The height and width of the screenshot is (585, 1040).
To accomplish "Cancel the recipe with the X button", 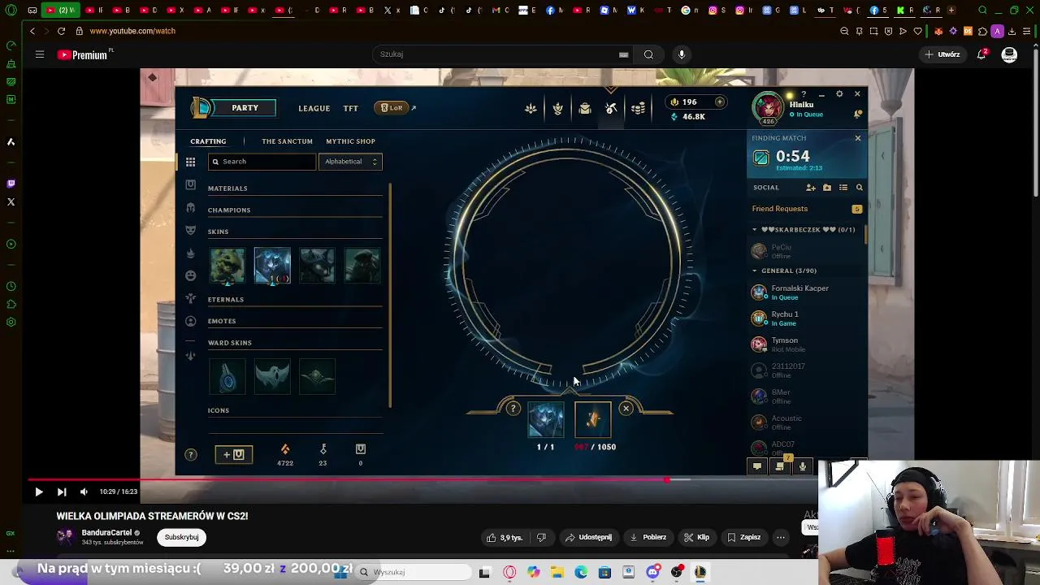I will point(626,409).
